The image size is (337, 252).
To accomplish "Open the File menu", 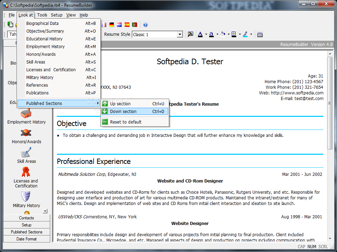I will [x=12, y=15].
